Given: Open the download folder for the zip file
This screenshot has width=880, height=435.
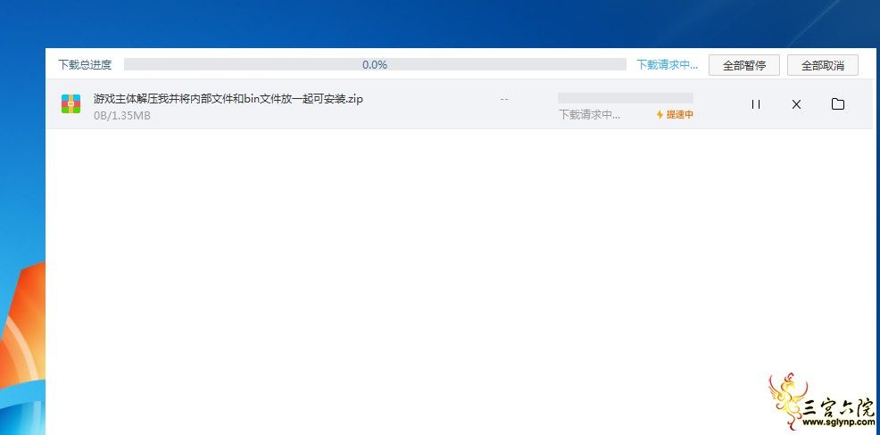Looking at the screenshot, I should (838, 103).
